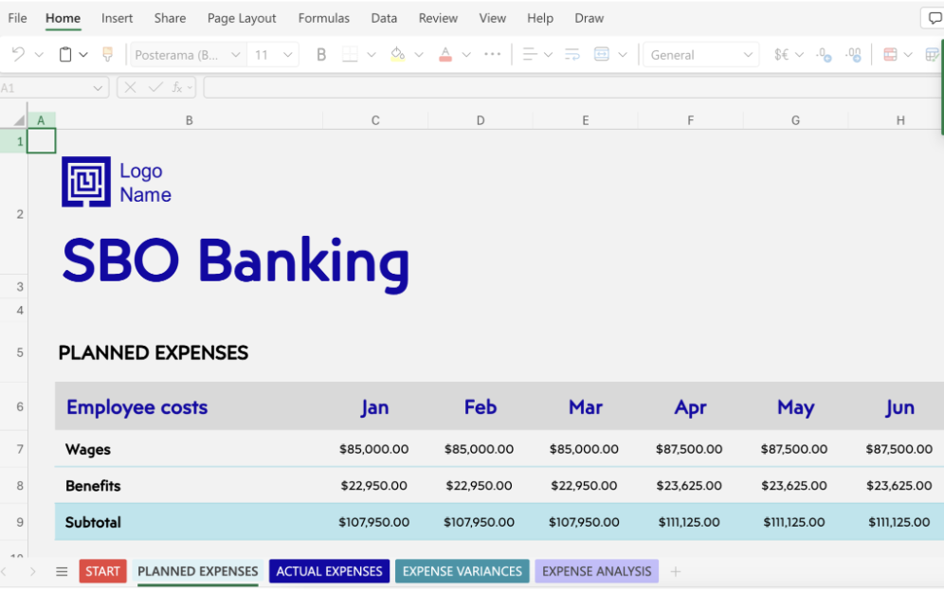Image resolution: width=944 pixels, height=591 pixels.
Task: Open the View tab
Action: (x=493, y=18)
